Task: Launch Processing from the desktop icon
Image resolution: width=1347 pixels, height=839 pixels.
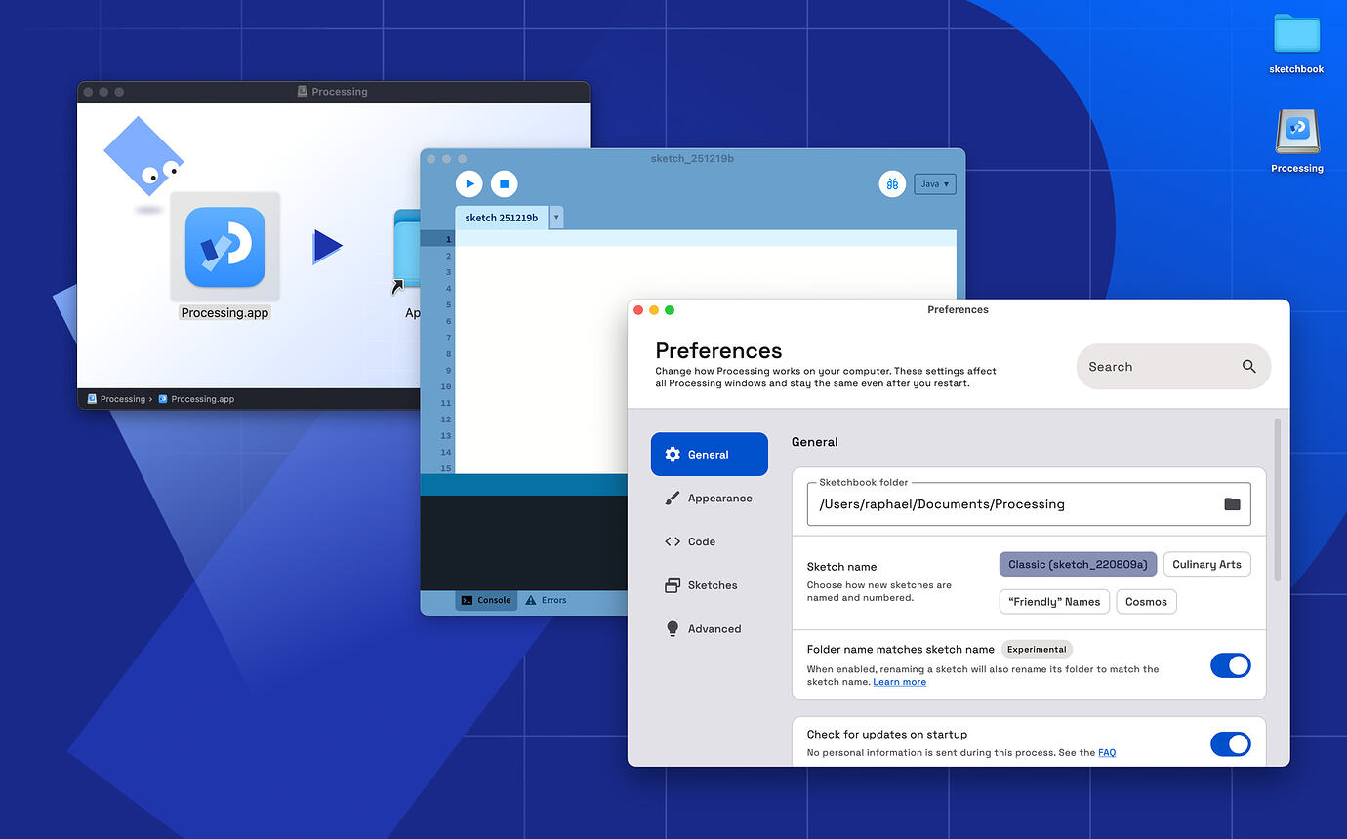Action: 1296,130
